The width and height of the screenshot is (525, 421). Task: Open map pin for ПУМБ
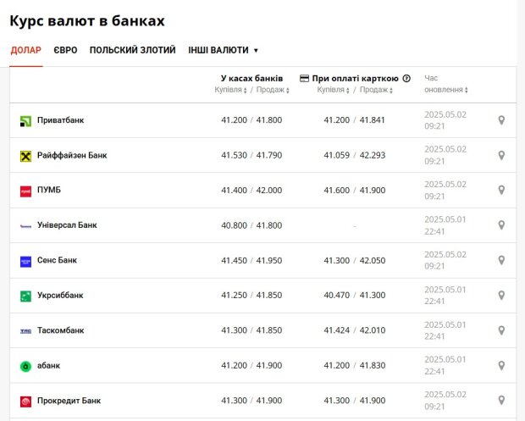tap(501, 191)
